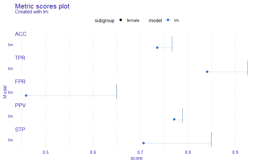
Task: Click the 0.9 axis tick label
Action: (x=235, y=152)
